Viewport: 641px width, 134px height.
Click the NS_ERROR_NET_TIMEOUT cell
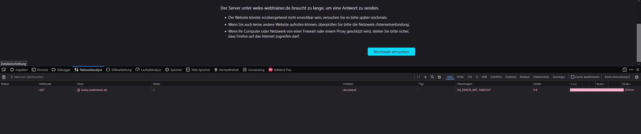pyautogui.click(x=494, y=90)
